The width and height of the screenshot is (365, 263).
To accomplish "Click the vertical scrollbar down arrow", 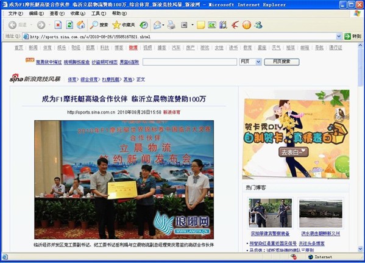I will tap(360, 249).
